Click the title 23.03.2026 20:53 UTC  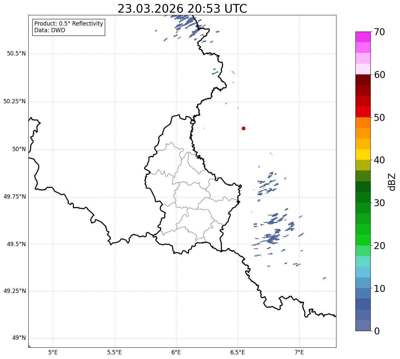pyautogui.click(x=182, y=9)
